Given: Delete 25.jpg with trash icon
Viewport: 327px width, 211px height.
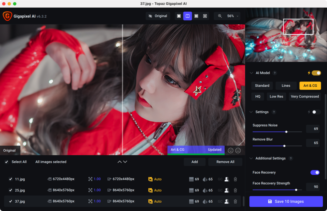Looking at the screenshot, I should point(235,190).
